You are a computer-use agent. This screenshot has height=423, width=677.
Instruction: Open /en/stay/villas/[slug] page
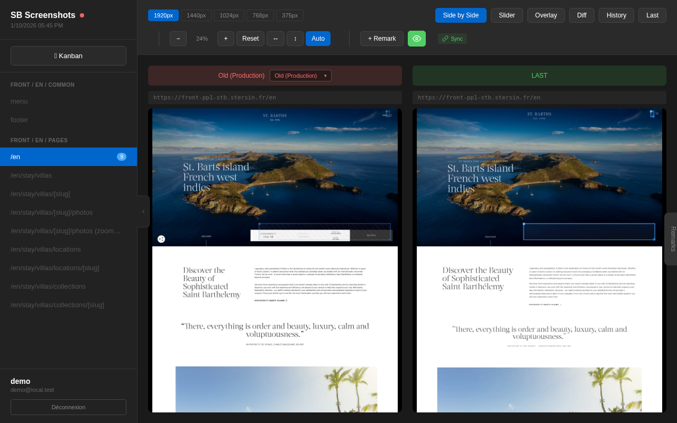68,194
